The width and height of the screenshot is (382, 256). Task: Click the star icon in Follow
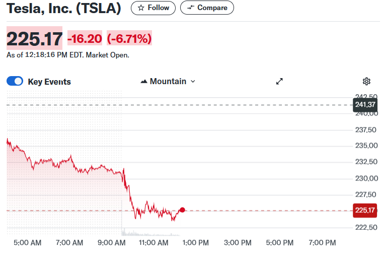click(141, 8)
